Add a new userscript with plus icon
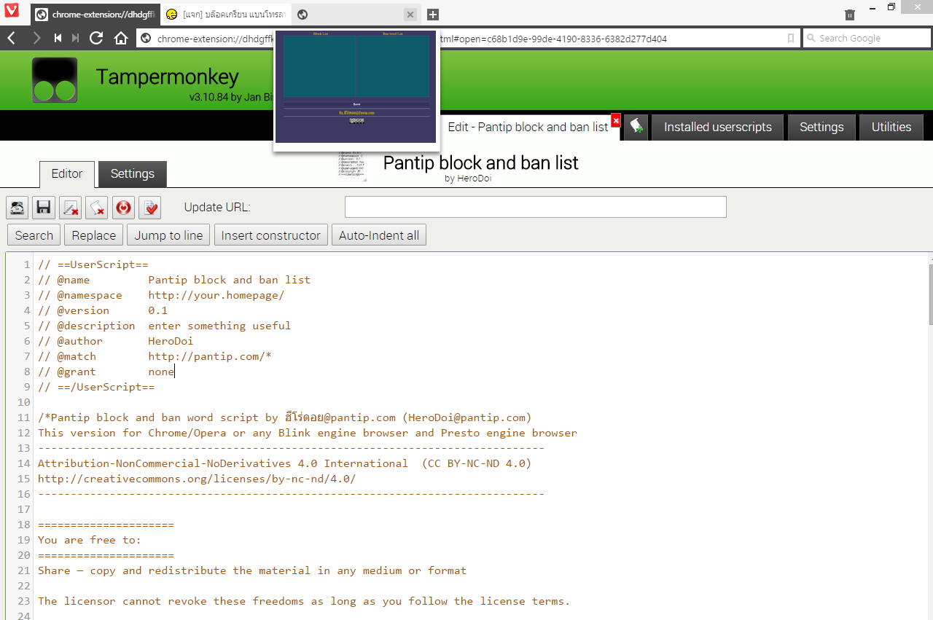This screenshot has width=933, height=620. (636, 127)
